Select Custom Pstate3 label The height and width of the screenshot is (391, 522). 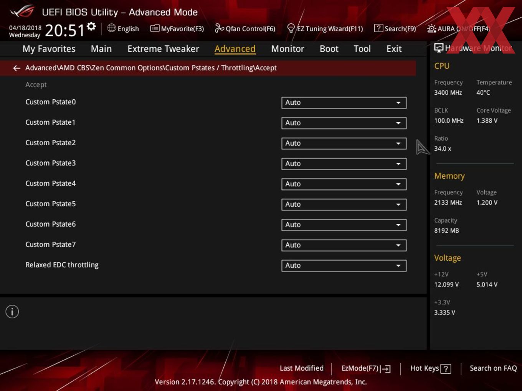[x=51, y=163]
